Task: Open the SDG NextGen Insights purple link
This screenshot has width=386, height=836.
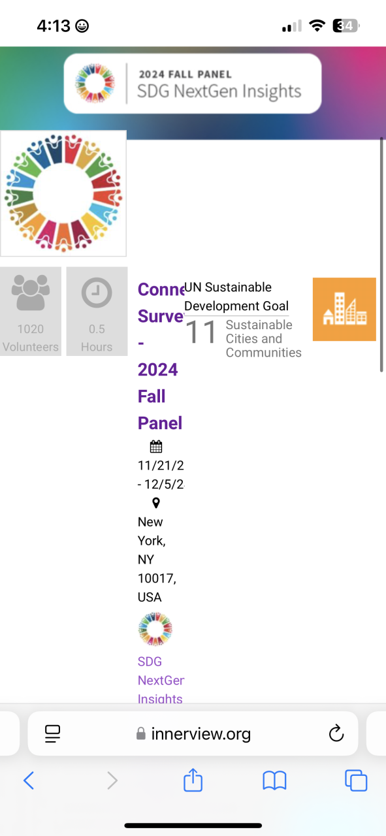Action: coord(161,680)
